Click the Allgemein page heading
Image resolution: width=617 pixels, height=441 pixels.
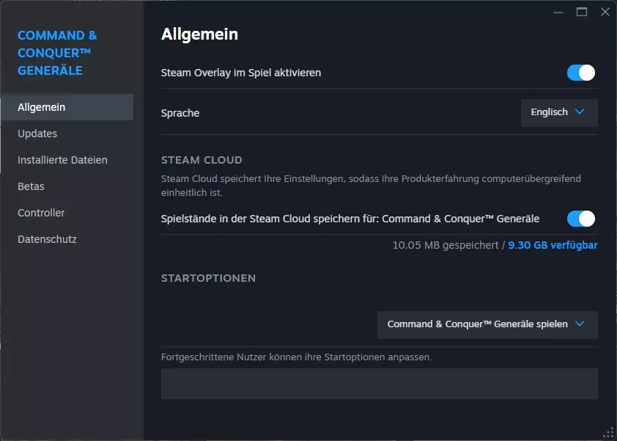tap(199, 34)
